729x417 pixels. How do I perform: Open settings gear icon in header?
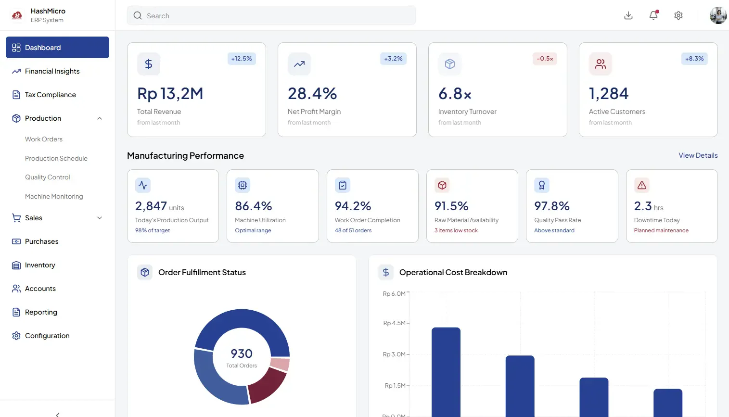[x=678, y=15]
